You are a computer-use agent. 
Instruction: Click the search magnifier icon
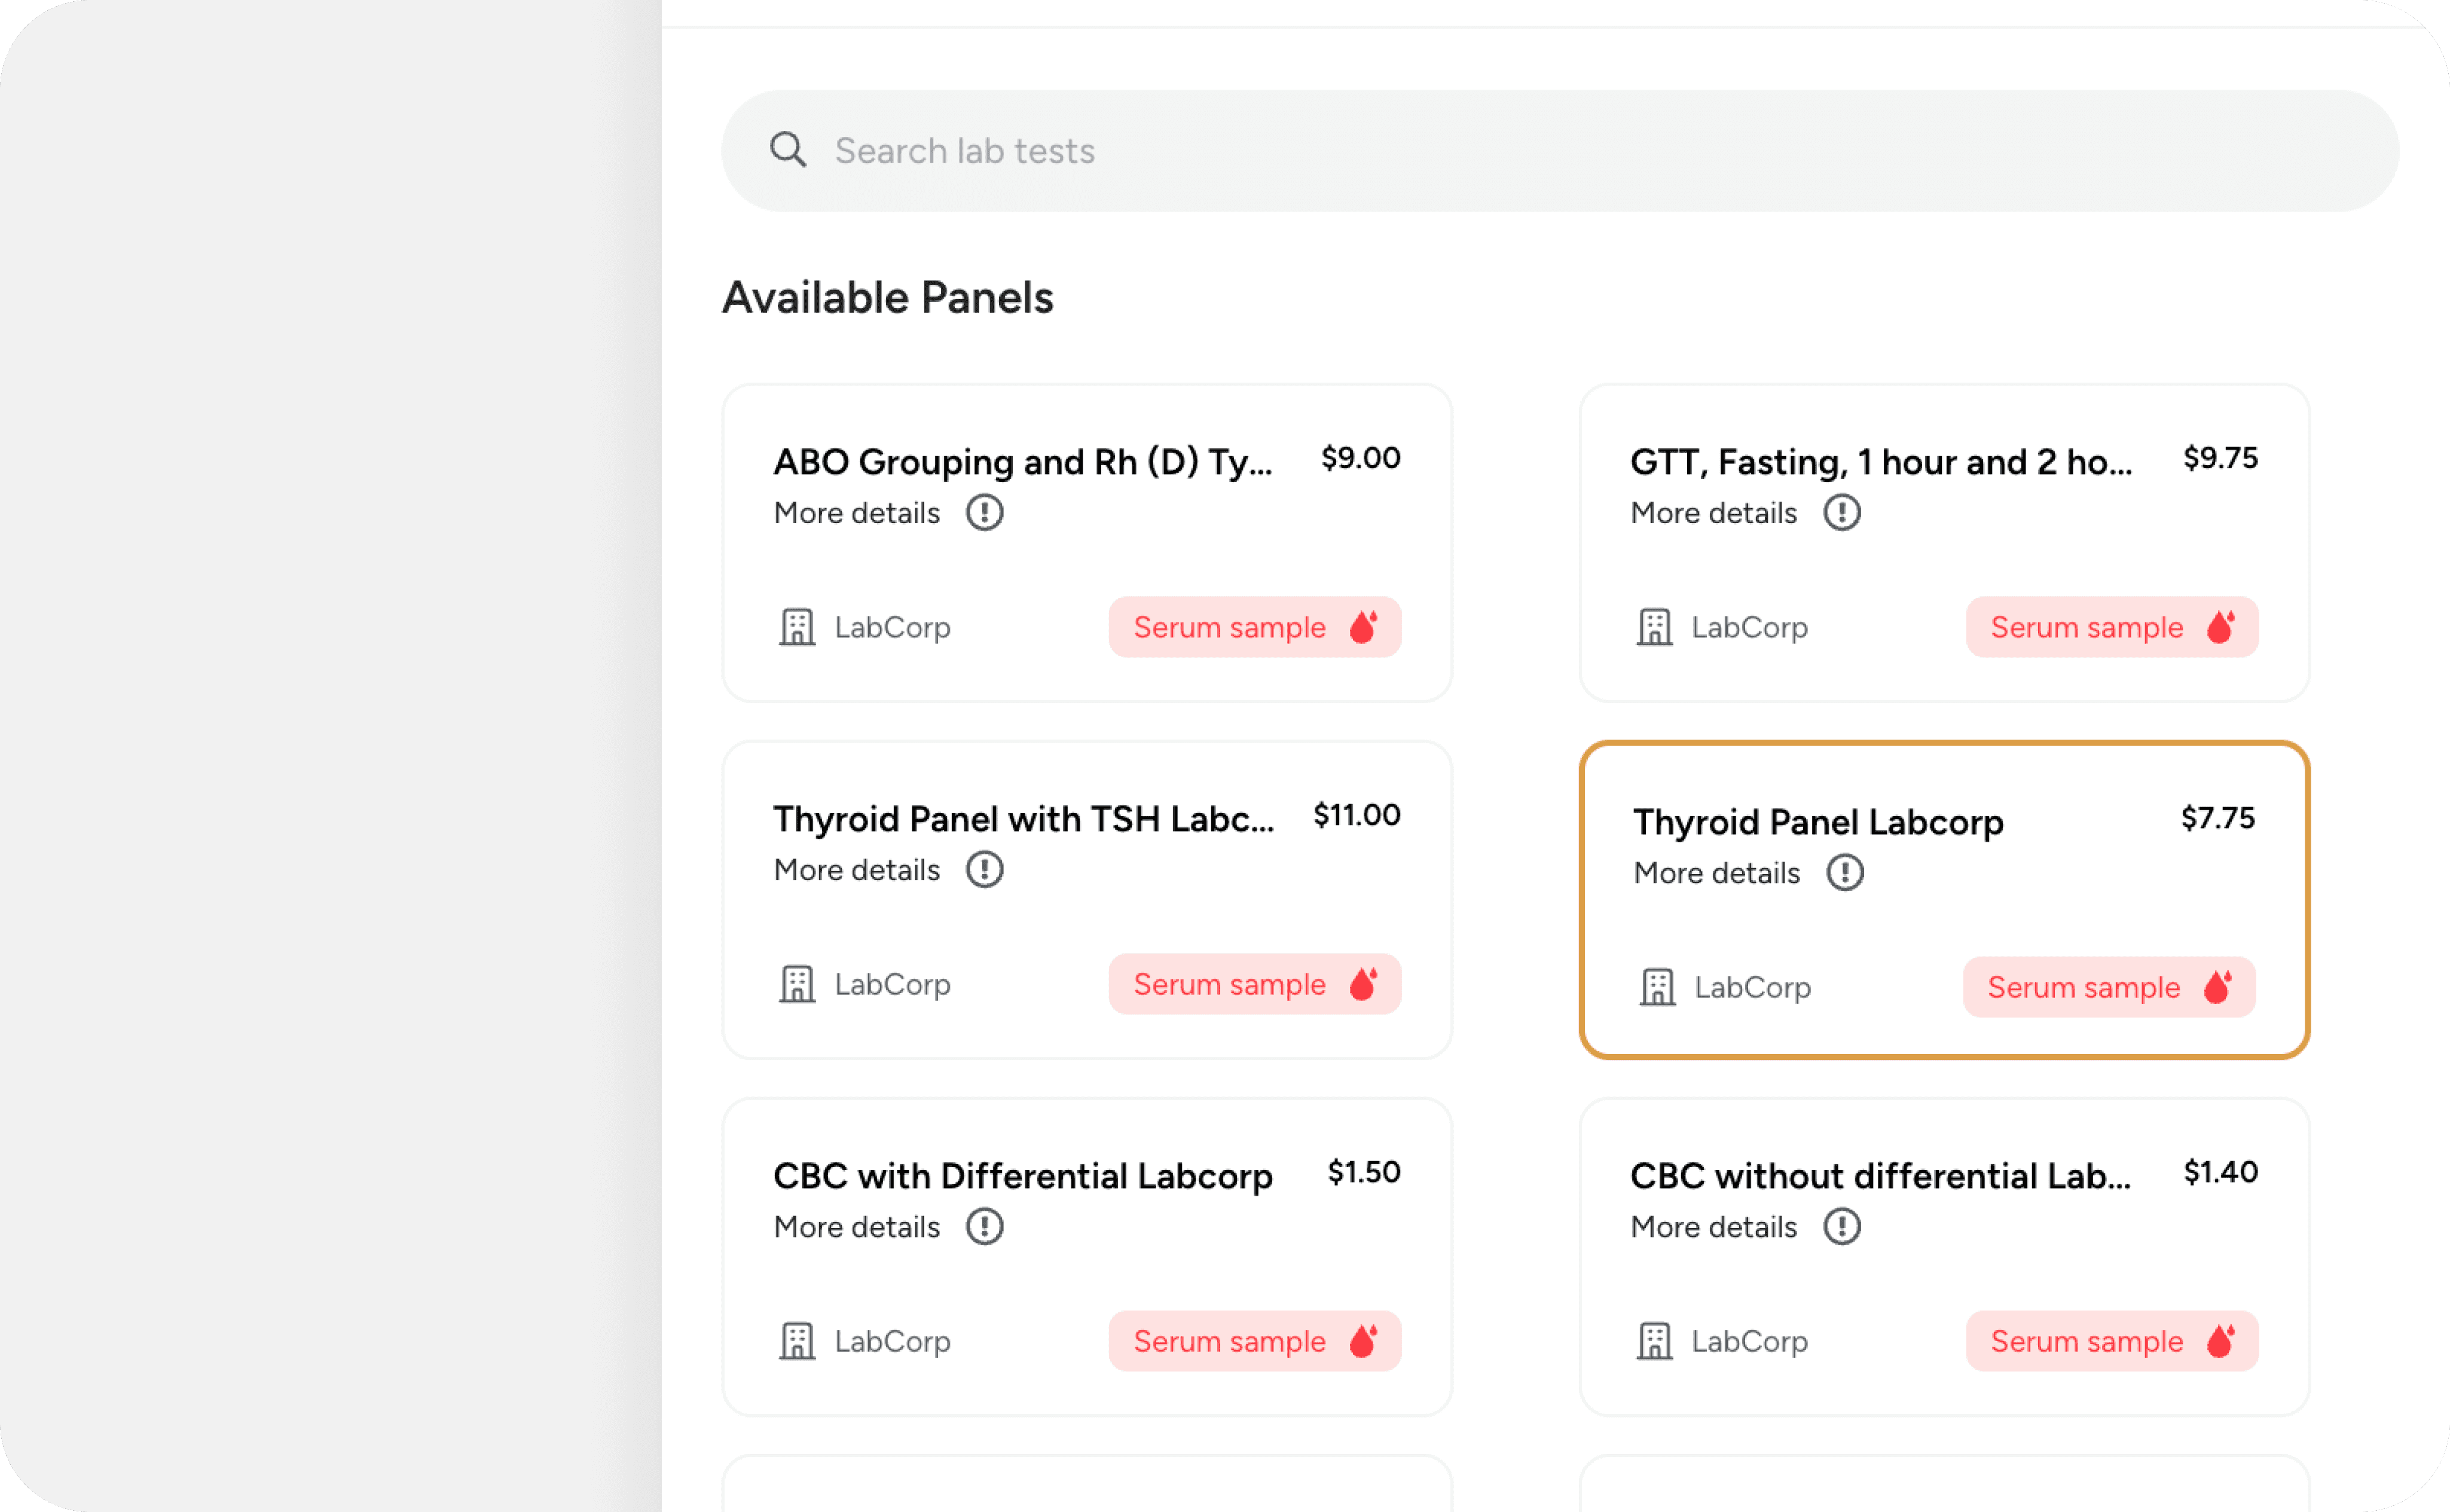[x=787, y=150]
